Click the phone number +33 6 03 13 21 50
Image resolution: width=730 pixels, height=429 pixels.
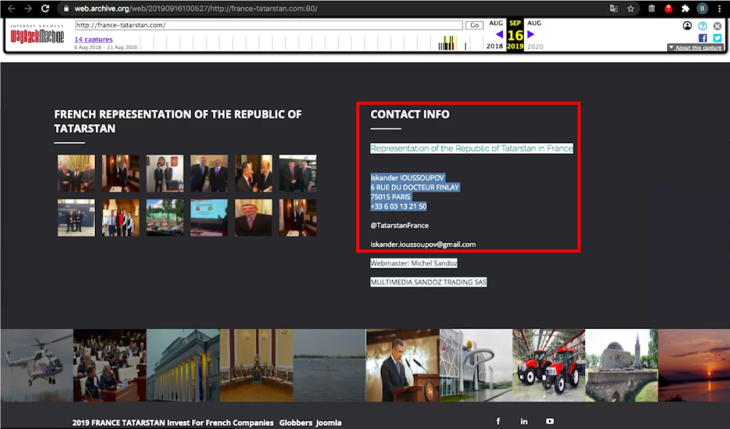(x=399, y=206)
